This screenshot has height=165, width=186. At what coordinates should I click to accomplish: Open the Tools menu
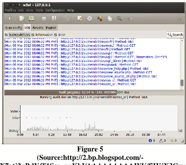pyautogui.click(x=39, y=10)
